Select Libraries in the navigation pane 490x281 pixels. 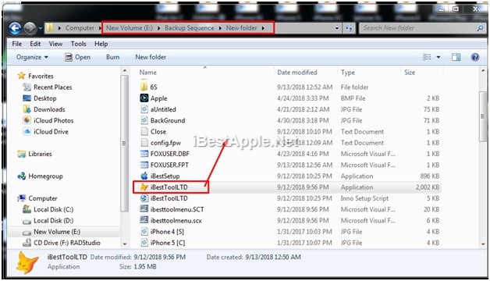click(40, 154)
